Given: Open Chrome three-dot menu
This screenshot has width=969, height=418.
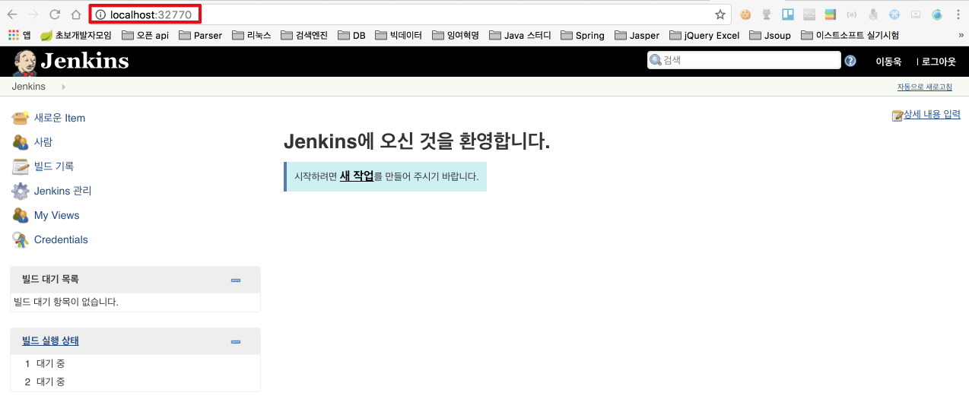Looking at the screenshot, I should [x=957, y=14].
